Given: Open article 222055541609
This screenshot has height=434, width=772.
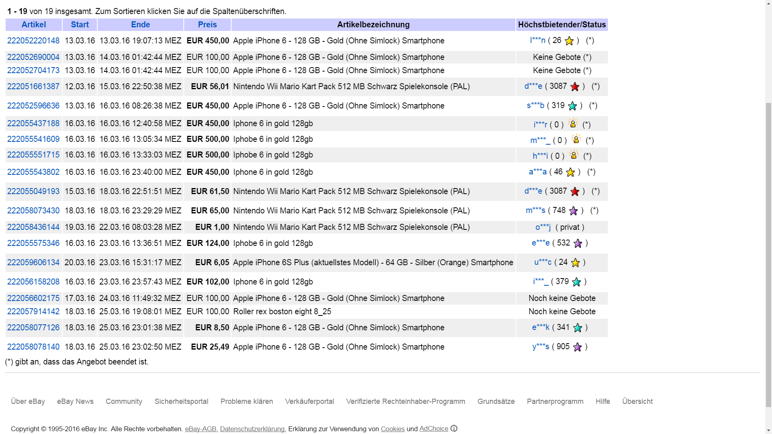Looking at the screenshot, I should 33,139.
